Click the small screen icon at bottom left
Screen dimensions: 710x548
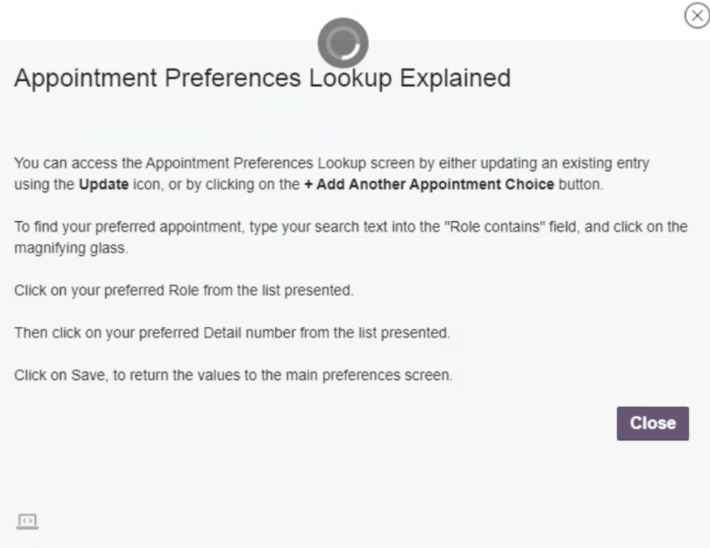[x=27, y=522]
